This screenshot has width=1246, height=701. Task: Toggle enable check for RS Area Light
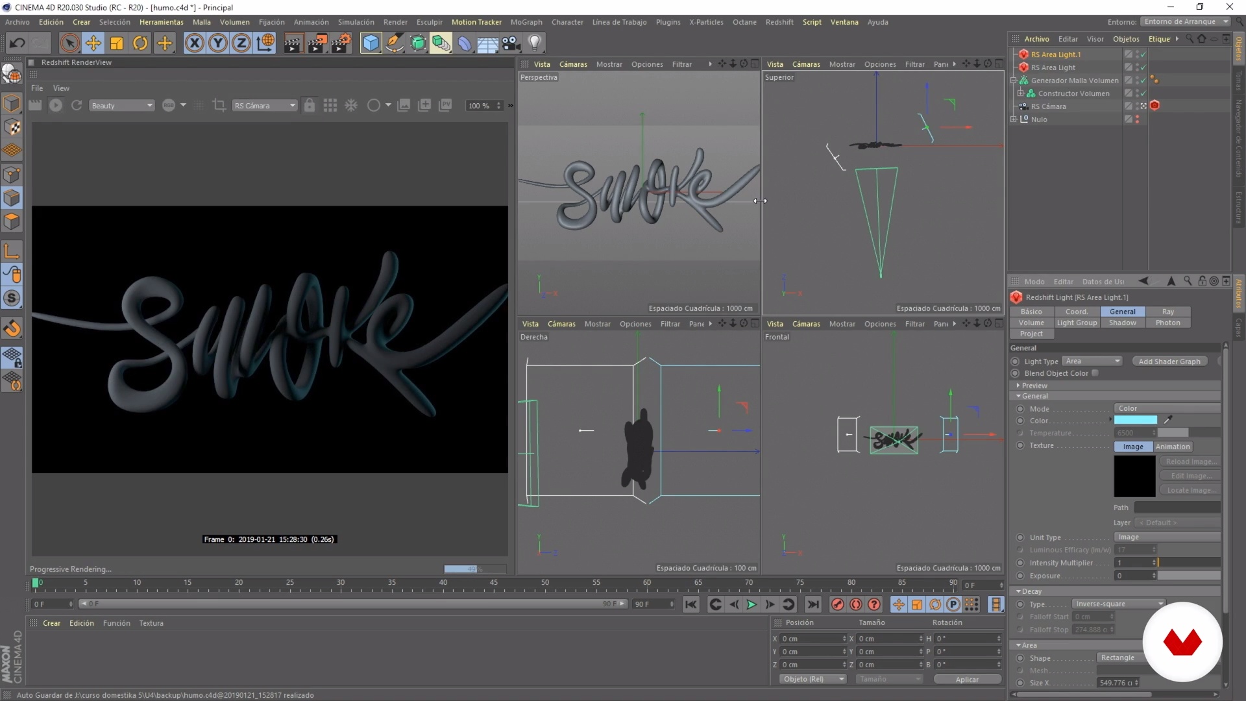click(1143, 68)
